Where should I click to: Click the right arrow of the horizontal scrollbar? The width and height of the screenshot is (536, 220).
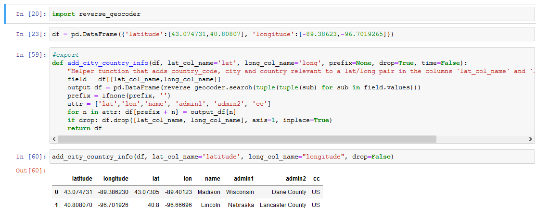pos(530,139)
